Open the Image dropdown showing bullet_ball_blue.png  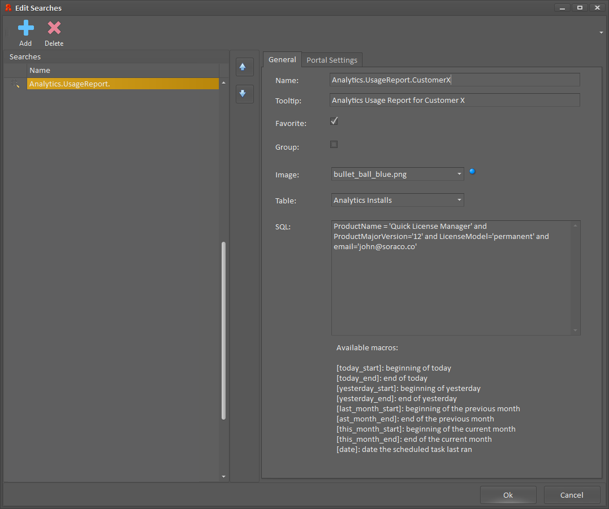point(398,174)
